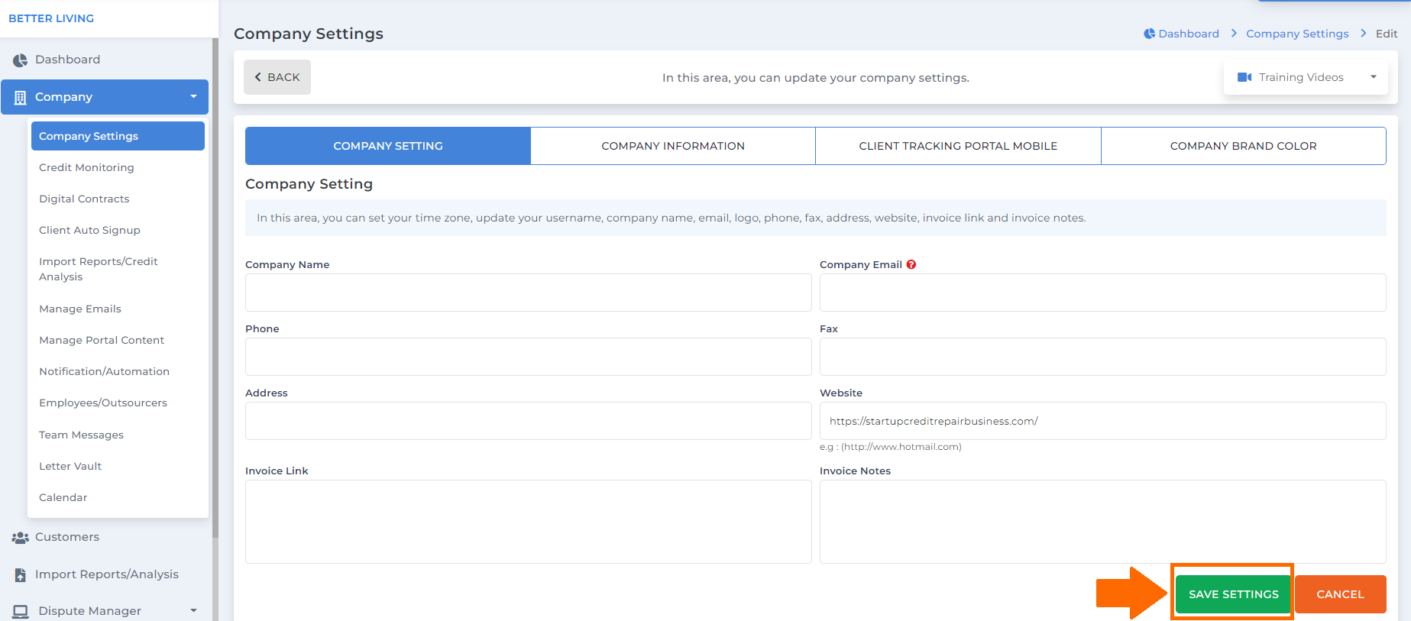Click the Edit breadcrumb text
This screenshot has width=1411, height=621.
(1387, 34)
